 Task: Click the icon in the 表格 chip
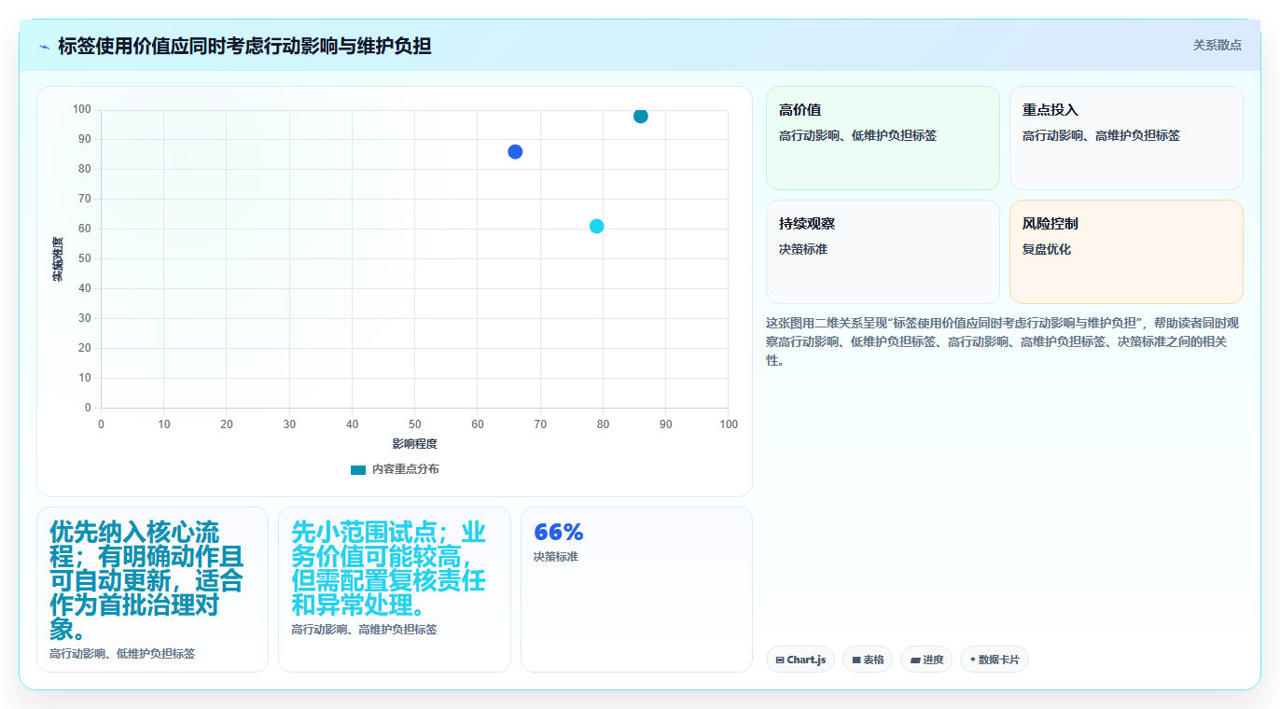tap(856, 660)
